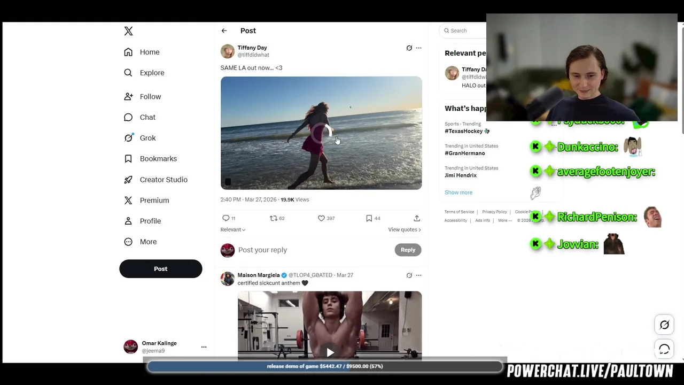Click the share icon on the post

pos(417,218)
